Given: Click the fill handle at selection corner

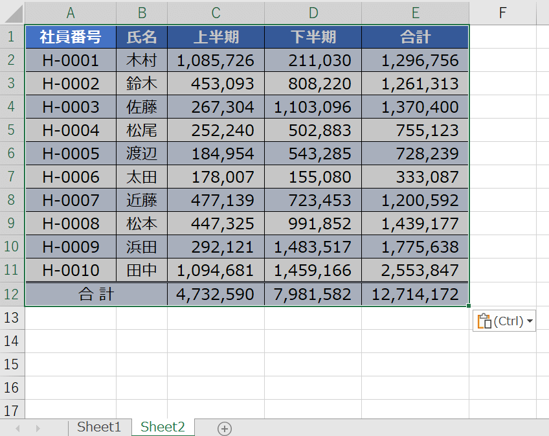Looking at the screenshot, I should pyautogui.click(x=468, y=306).
